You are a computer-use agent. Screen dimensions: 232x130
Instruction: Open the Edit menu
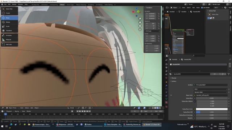point(9,5)
